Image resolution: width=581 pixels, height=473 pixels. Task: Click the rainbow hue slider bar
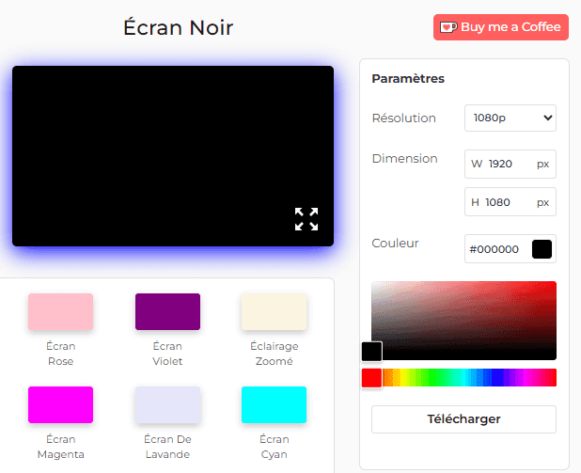(463, 377)
